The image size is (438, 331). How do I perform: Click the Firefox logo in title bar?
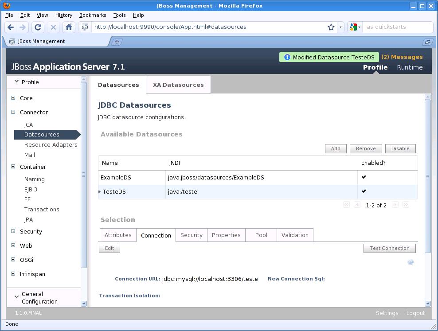6,5
